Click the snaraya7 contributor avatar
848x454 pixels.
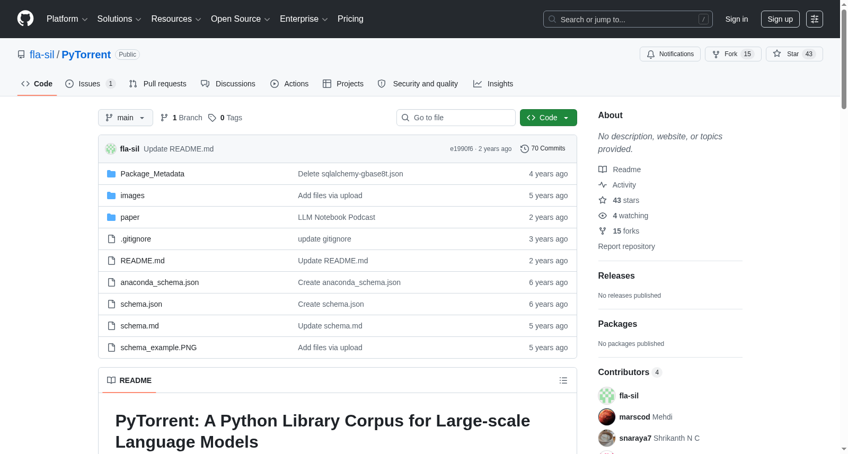click(x=607, y=438)
